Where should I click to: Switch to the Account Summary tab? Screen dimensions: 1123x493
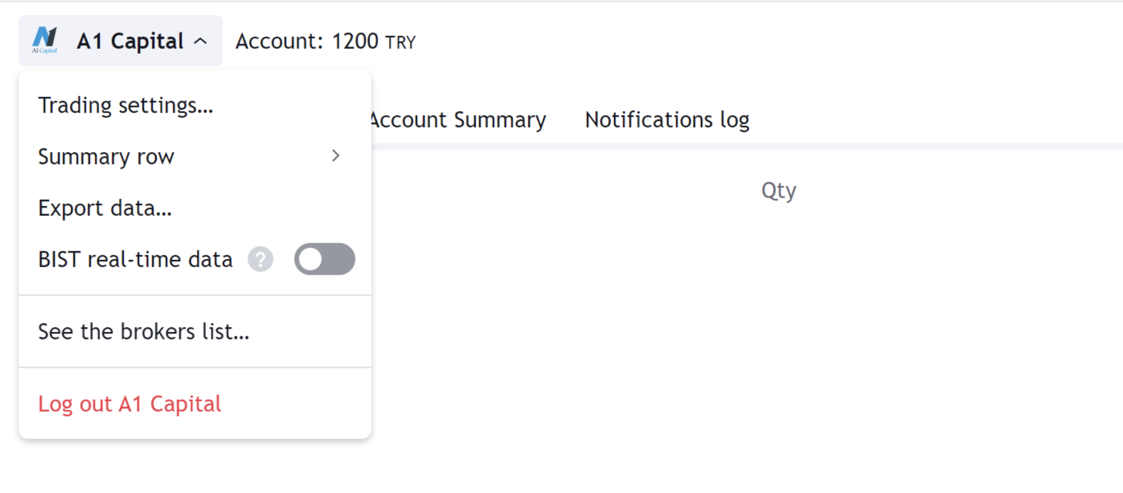459,120
